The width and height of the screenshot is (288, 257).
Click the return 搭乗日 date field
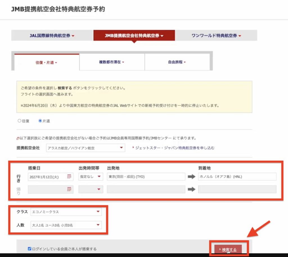click(x=51, y=189)
